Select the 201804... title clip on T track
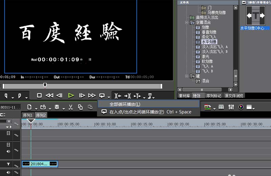 (x=40, y=164)
